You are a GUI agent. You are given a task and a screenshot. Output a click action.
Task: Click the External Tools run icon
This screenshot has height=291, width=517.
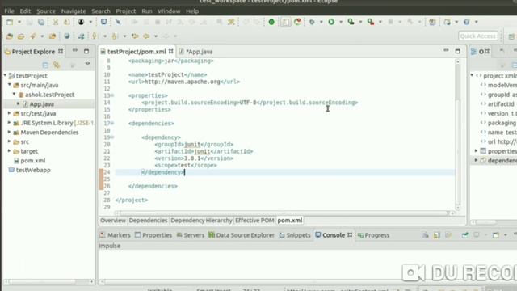coord(371,22)
